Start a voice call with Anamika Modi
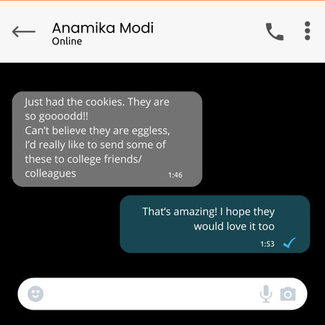 point(275,32)
